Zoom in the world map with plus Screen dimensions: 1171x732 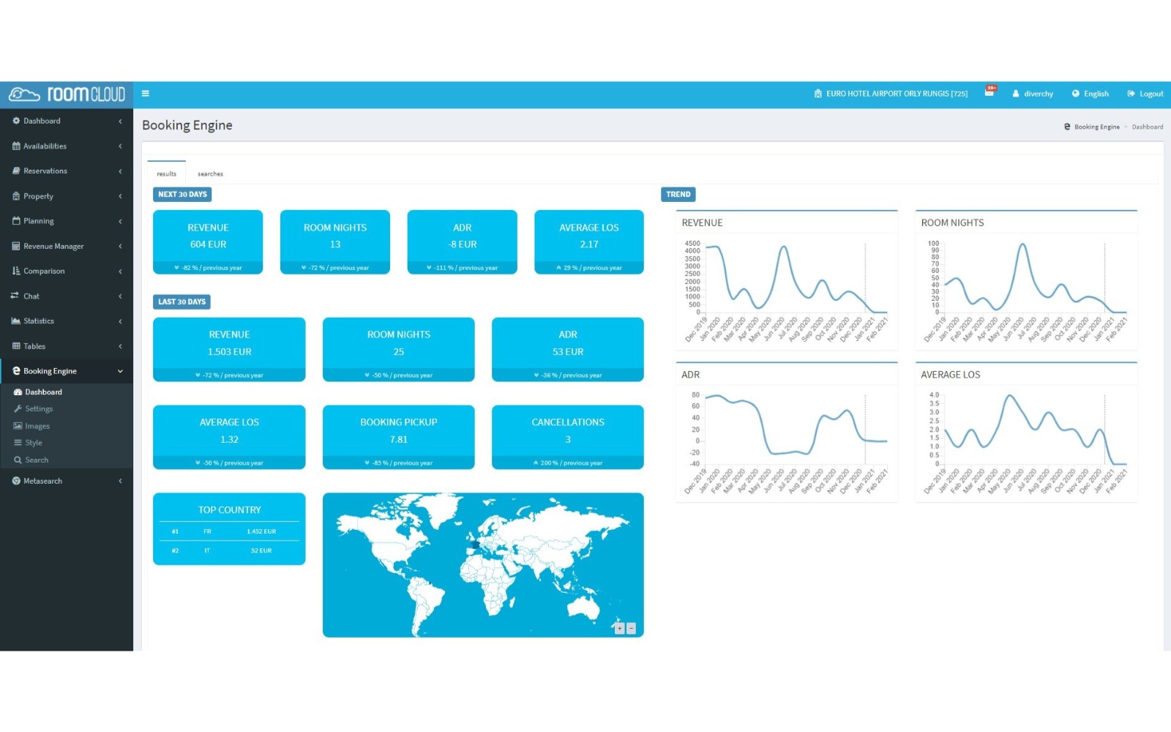pos(620,628)
